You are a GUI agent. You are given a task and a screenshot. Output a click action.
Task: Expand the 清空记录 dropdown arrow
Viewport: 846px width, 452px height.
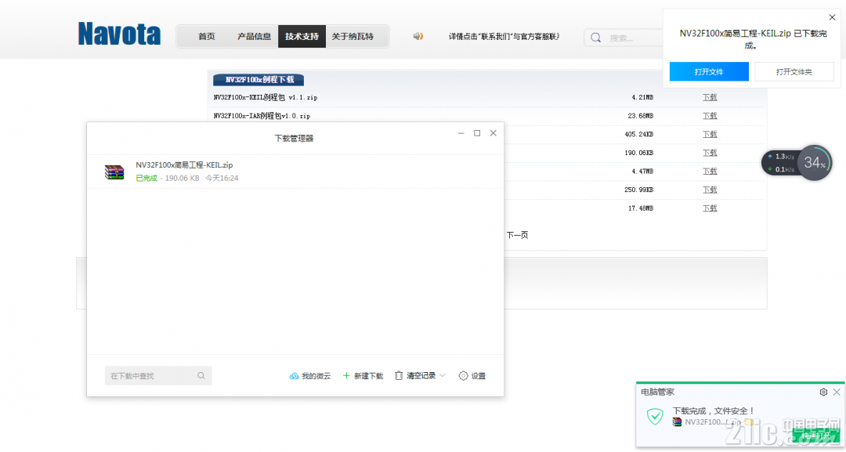coord(443,376)
